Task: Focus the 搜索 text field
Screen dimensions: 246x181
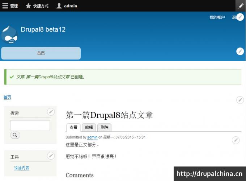Action: point(30,125)
